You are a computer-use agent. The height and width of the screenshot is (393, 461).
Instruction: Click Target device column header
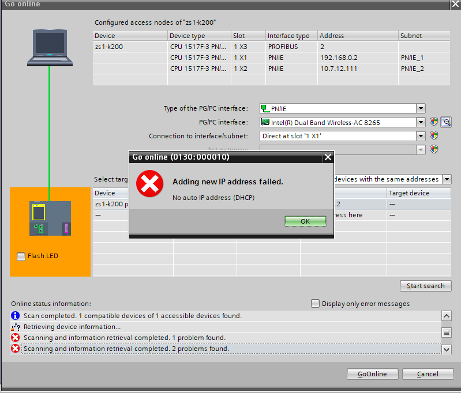click(x=419, y=193)
